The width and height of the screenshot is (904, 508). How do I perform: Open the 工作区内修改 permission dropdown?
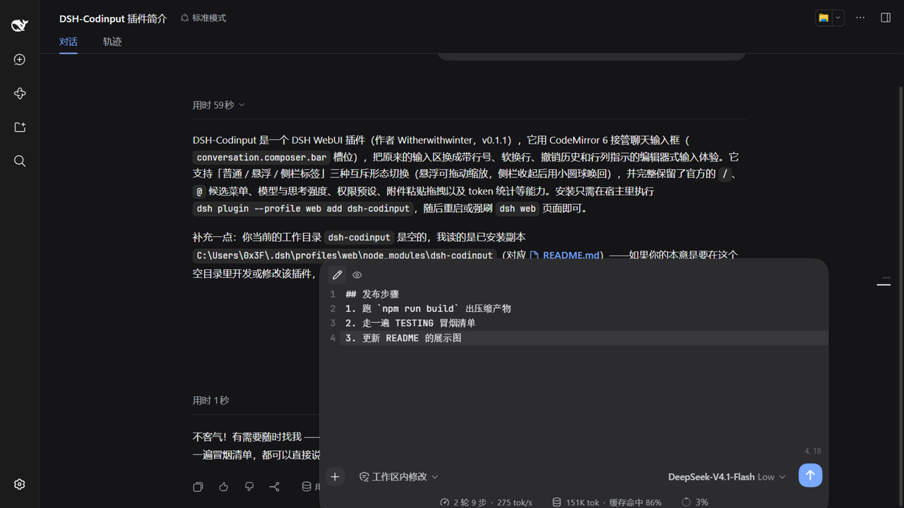[399, 477]
